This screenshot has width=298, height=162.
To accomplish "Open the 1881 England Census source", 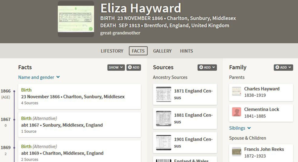I will tap(185, 118).
